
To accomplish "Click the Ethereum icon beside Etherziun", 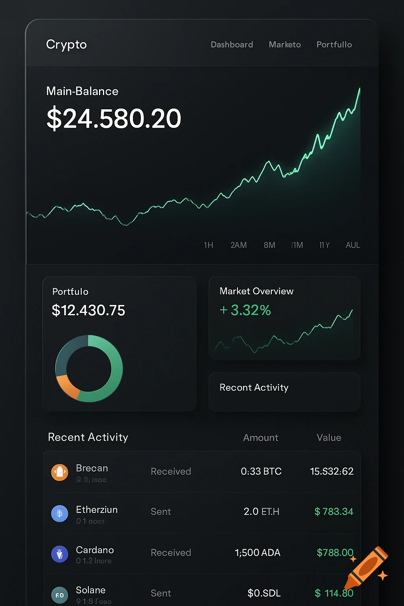I will tap(60, 514).
